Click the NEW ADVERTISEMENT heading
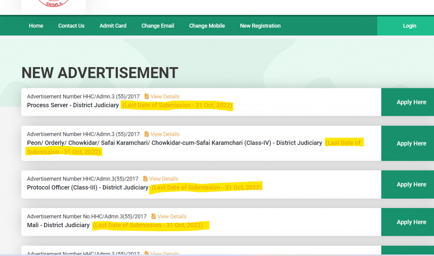The width and height of the screenshot is (434, 256). click(100, 73)
